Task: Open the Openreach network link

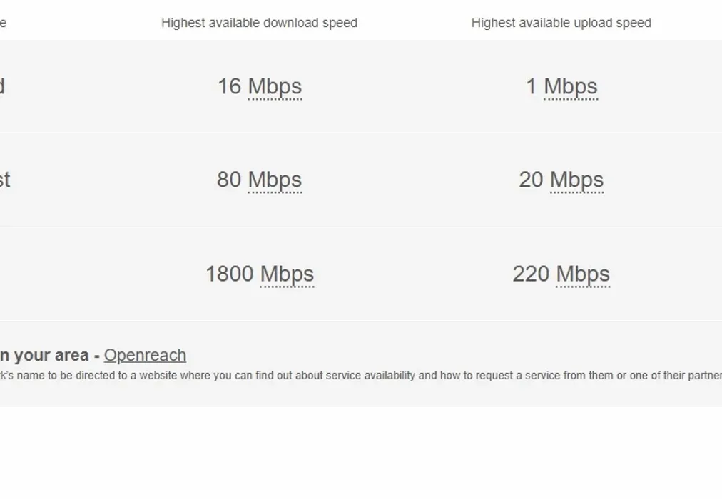Action: (x=145, y=355)
